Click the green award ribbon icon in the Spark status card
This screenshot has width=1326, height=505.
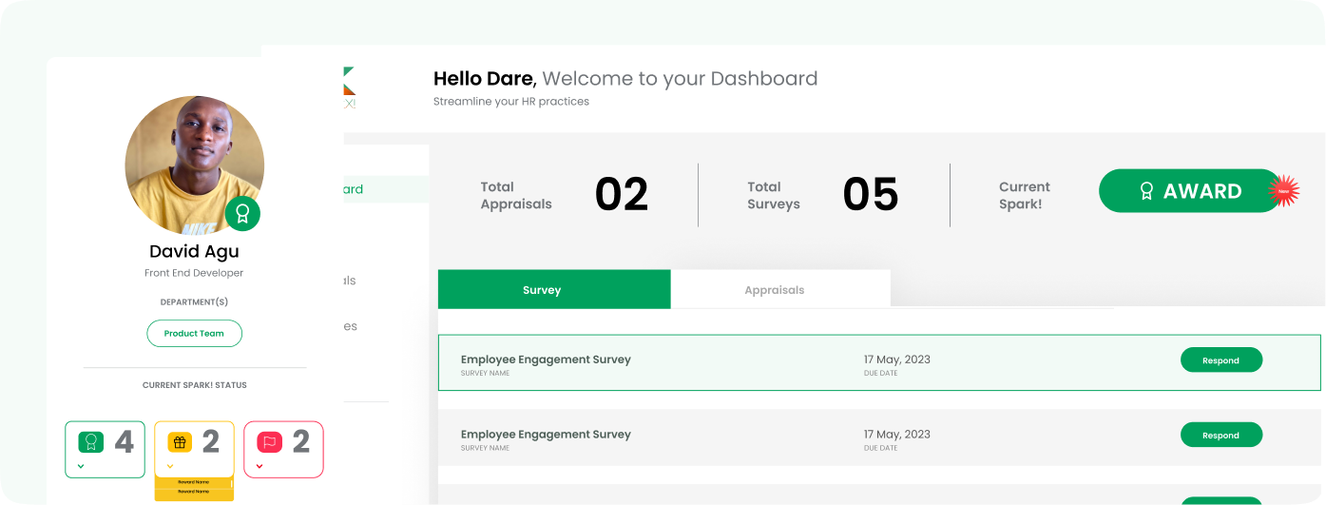pyautogui.click(x=91, y=441)
